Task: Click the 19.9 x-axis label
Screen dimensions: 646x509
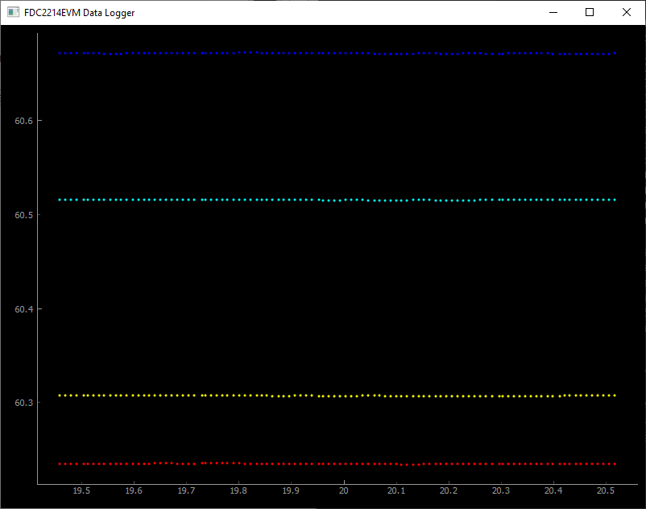Action: [291, 490]
